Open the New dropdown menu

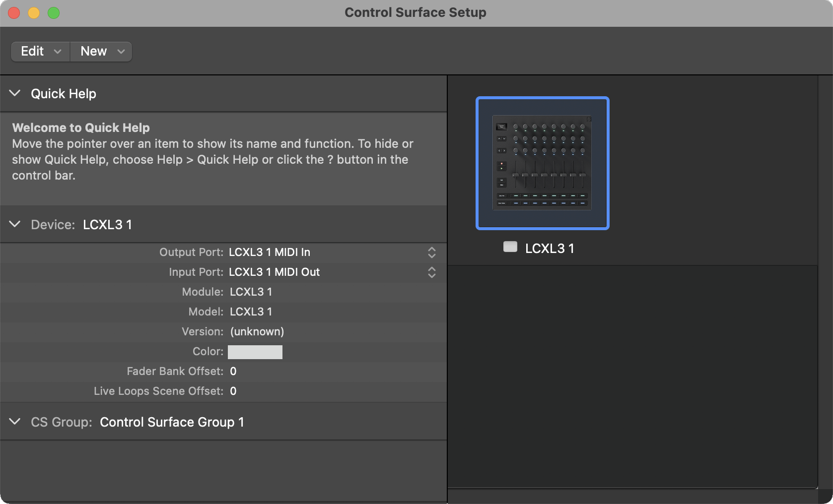[102, 52]
